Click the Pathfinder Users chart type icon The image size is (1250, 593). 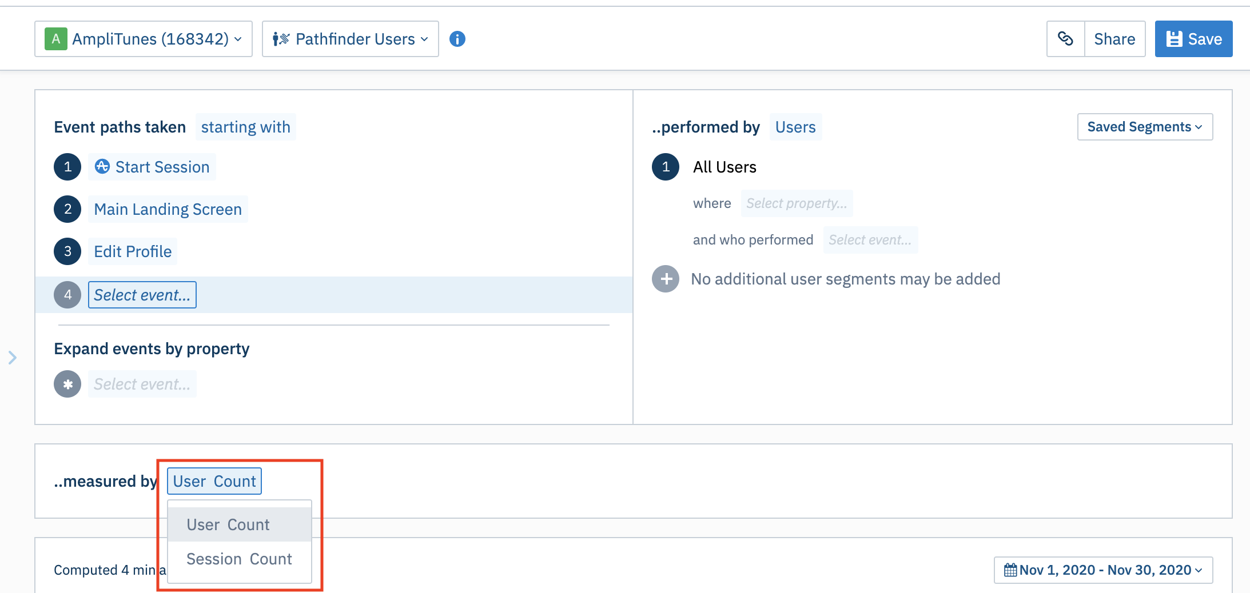(281, 39)
